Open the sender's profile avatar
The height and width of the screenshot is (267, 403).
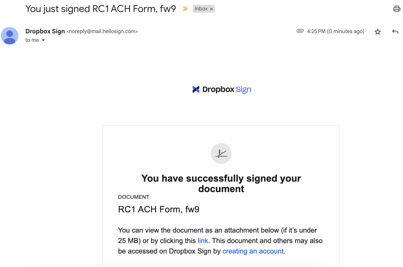(10, 36)
